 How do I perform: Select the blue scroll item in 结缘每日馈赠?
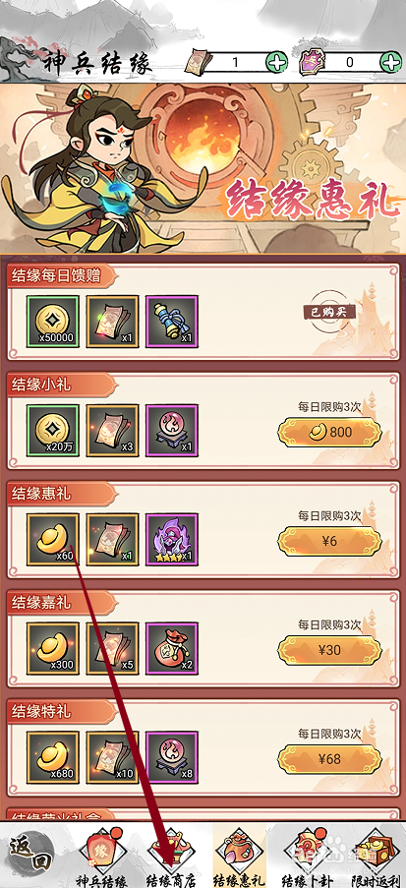point(172,322)
